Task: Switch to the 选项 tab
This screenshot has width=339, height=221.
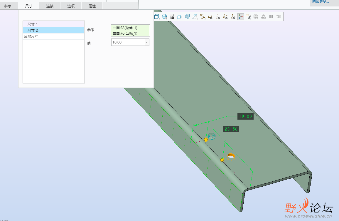Action: click(x=71, y=6)
